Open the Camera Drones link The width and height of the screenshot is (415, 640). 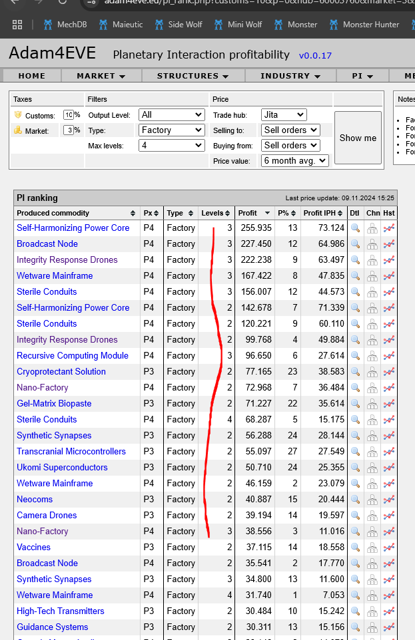47,515
